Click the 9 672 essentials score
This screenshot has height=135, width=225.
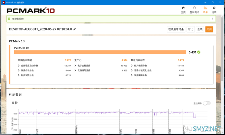68,60
